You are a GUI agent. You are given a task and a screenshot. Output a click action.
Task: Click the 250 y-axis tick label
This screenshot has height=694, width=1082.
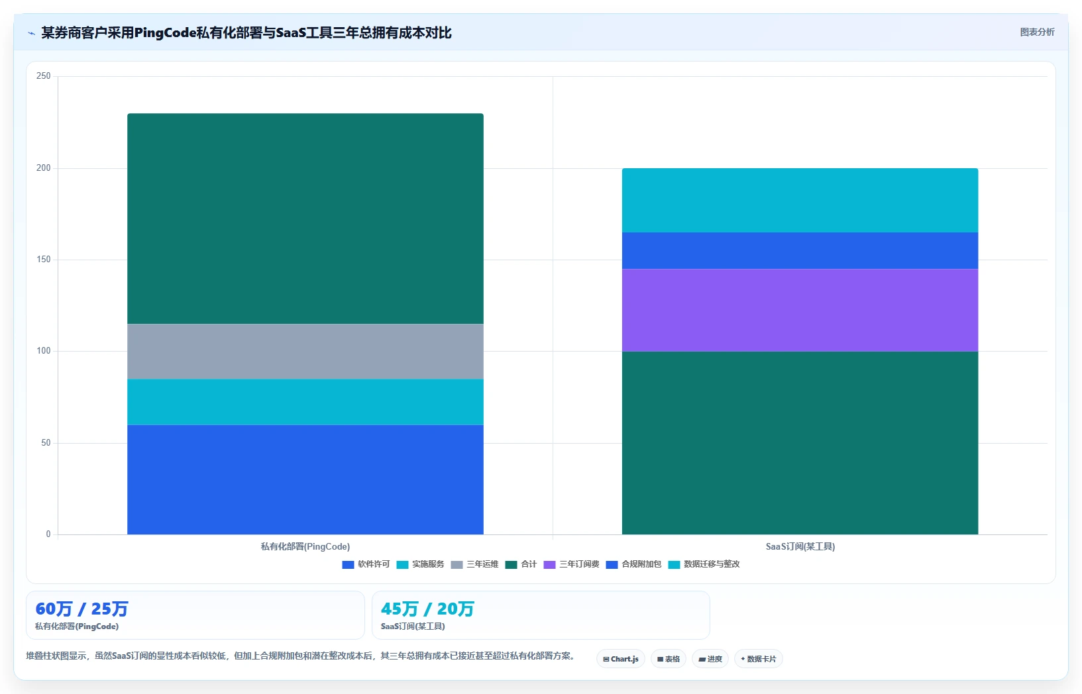44,76
